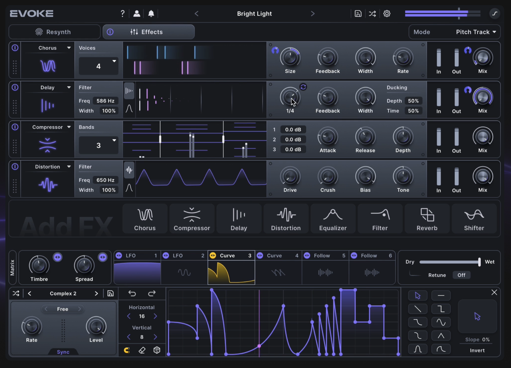511x368 pixels.
Task: Click the randomize preset shuffle icon in header
Action: tap(372, 14)
